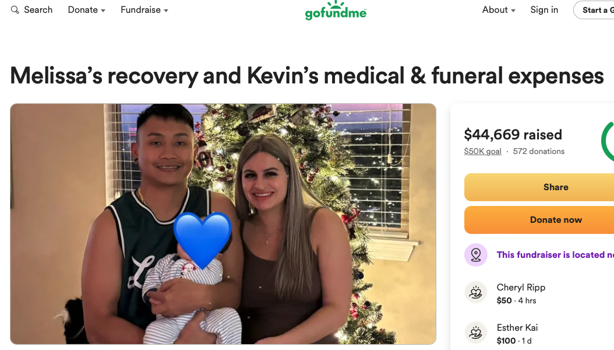Click the green progress ring
This screenshot has width=614, height=350.
click(608, 141)
